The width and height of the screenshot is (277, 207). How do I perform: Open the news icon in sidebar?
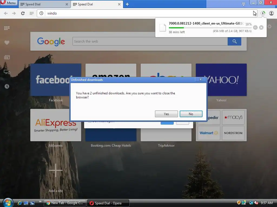[7, 57]
